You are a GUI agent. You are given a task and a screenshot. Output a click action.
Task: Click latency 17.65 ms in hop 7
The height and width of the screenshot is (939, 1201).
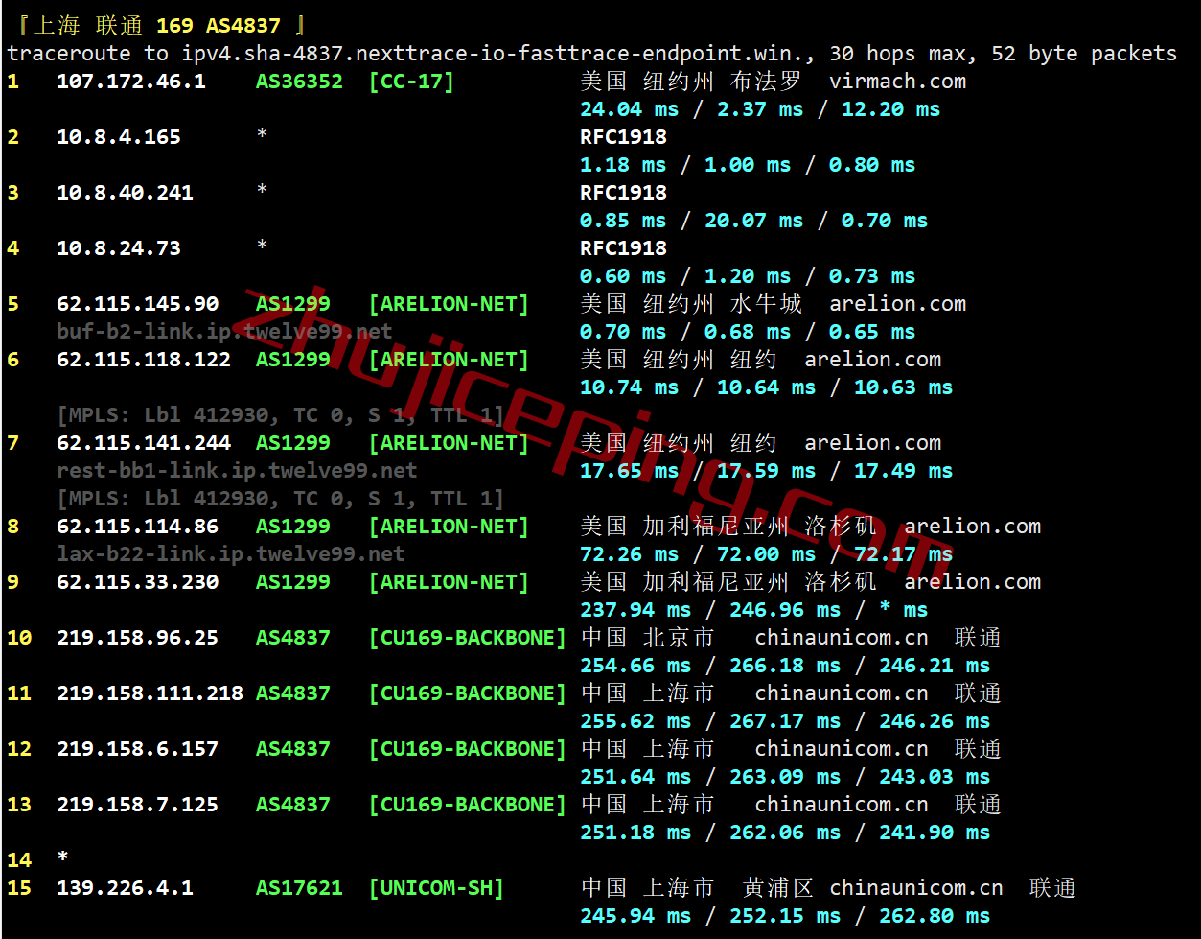(629, 471)
